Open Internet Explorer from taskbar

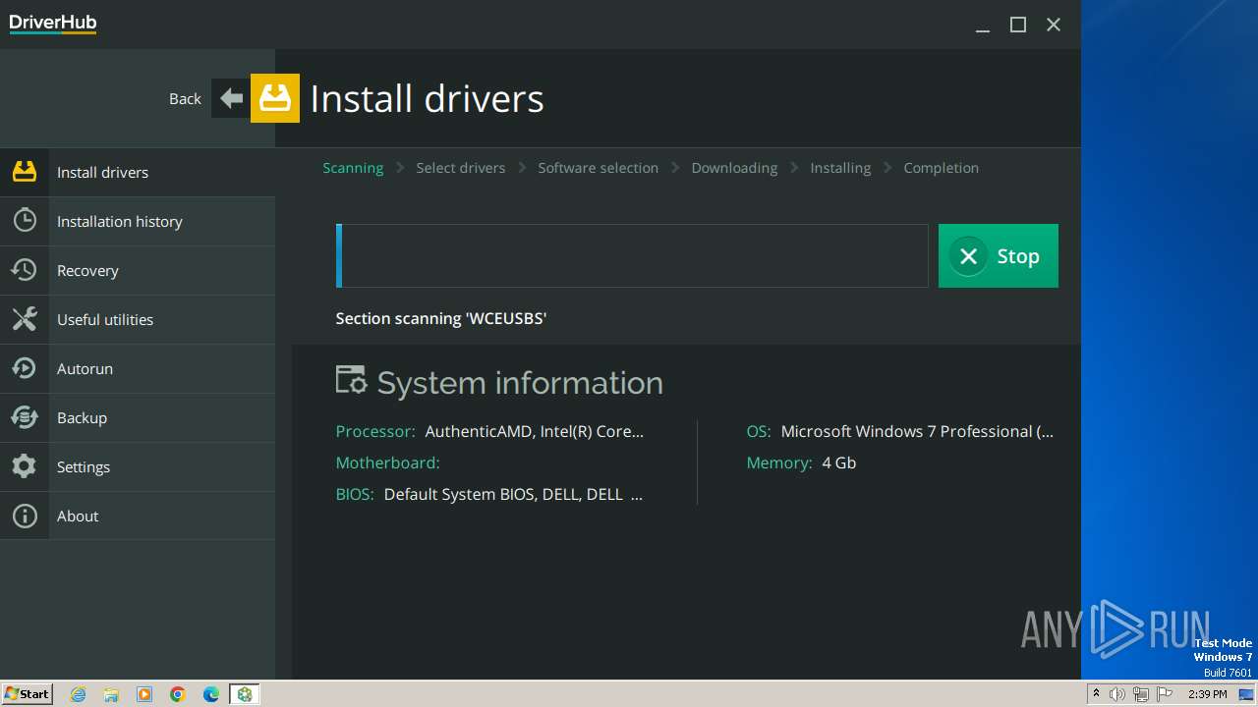pyautogui.click(x=78, y=694)
